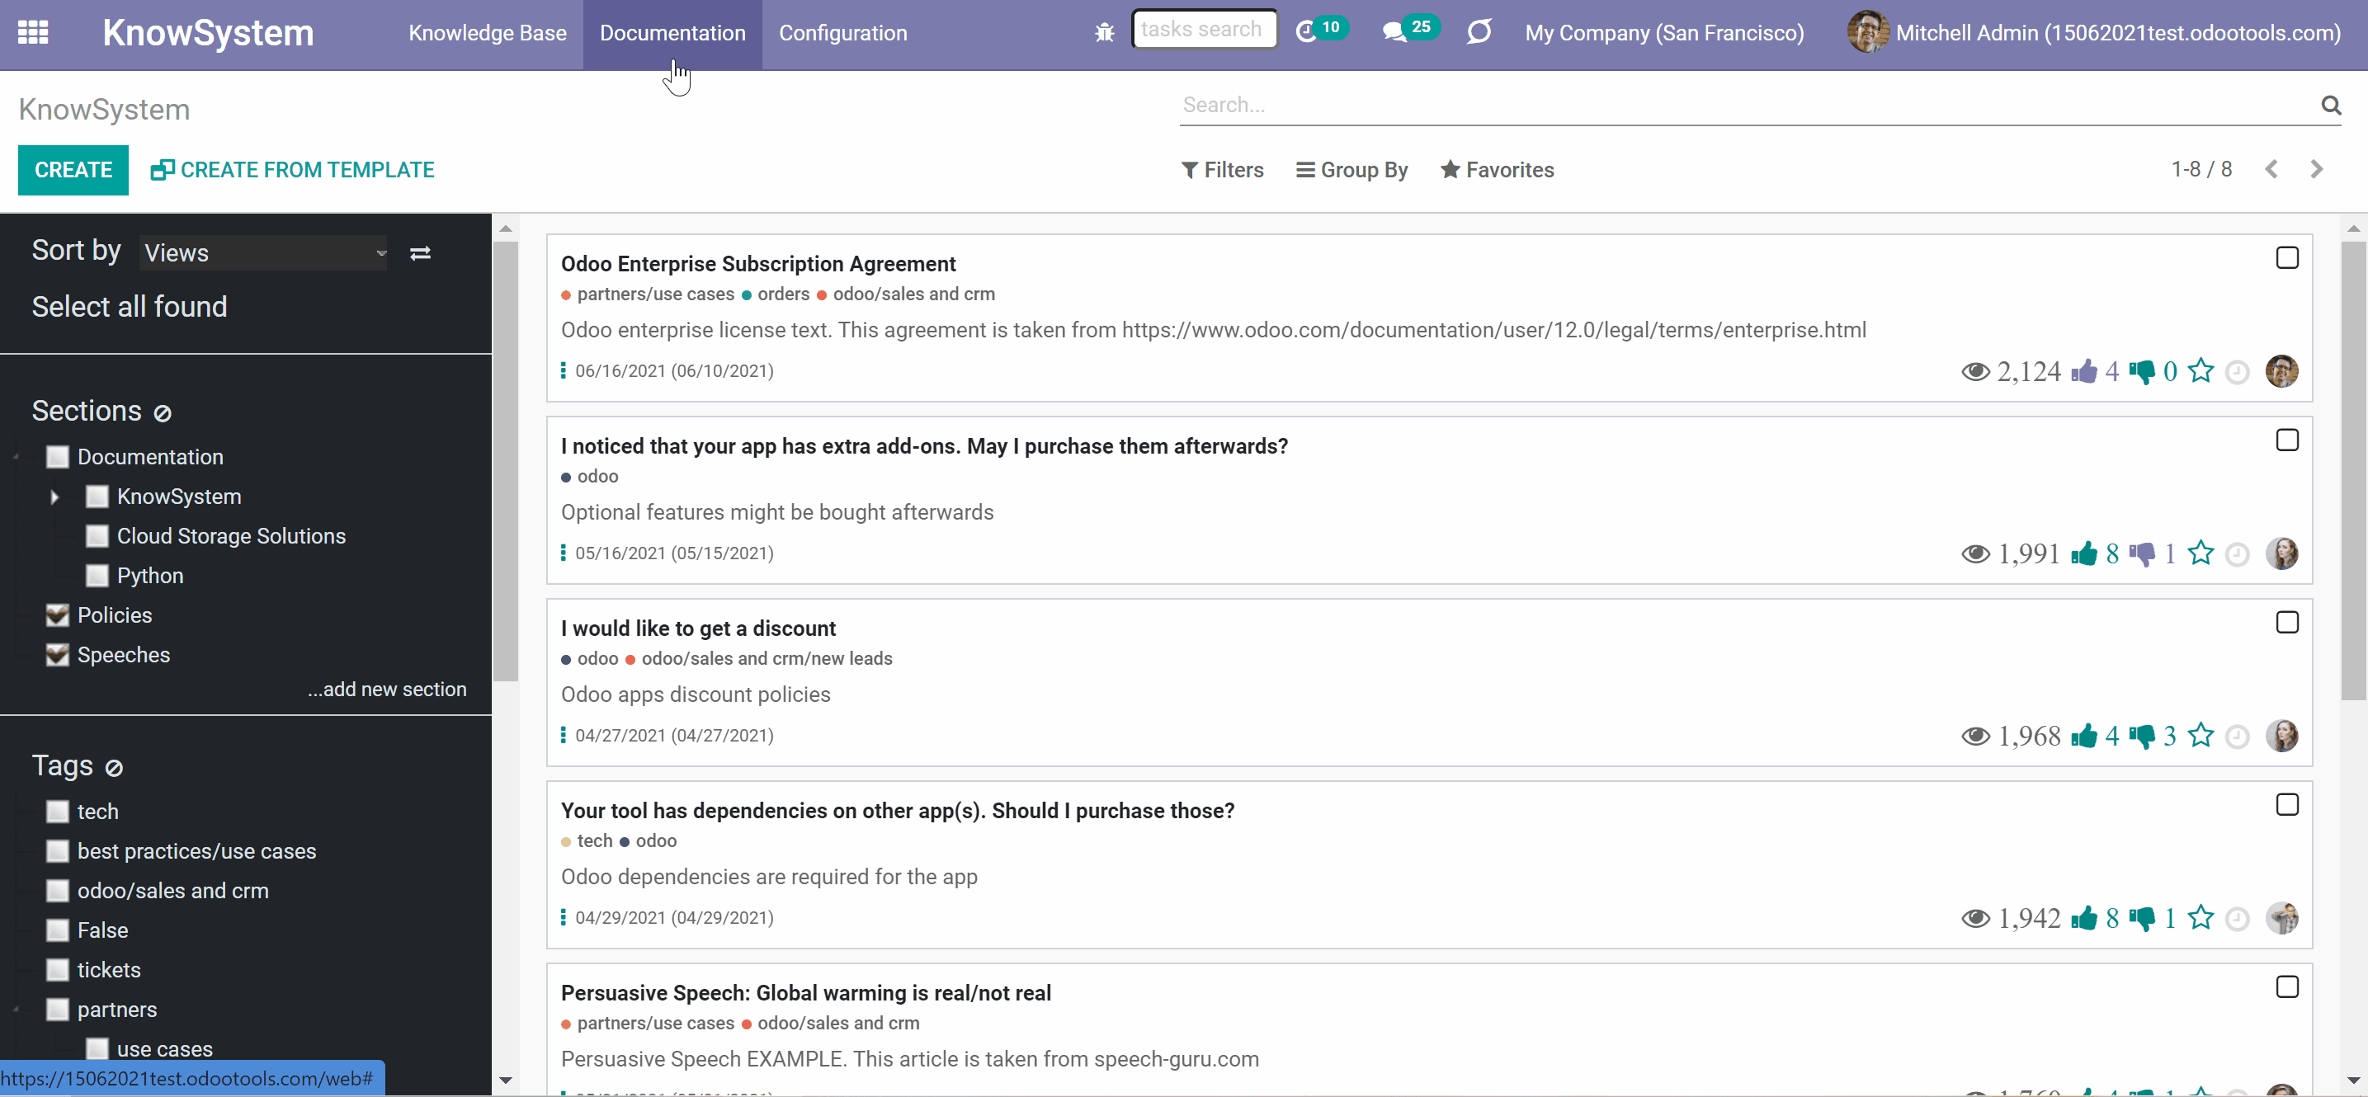Click the activity clock on Odoo Enterprise article
This screenshot has width=2368, height=1097.
(x=2237, y=372)
